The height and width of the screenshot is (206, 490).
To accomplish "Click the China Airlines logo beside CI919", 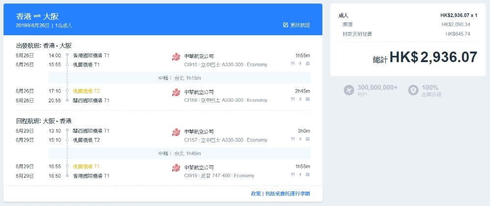I will coord(176,168).
